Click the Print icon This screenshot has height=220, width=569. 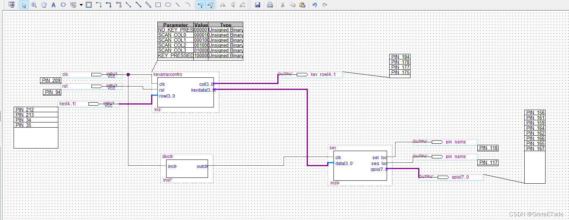[270, 5]
